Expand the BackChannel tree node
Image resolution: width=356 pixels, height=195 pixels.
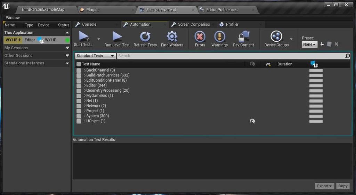(x=84, y=70)
